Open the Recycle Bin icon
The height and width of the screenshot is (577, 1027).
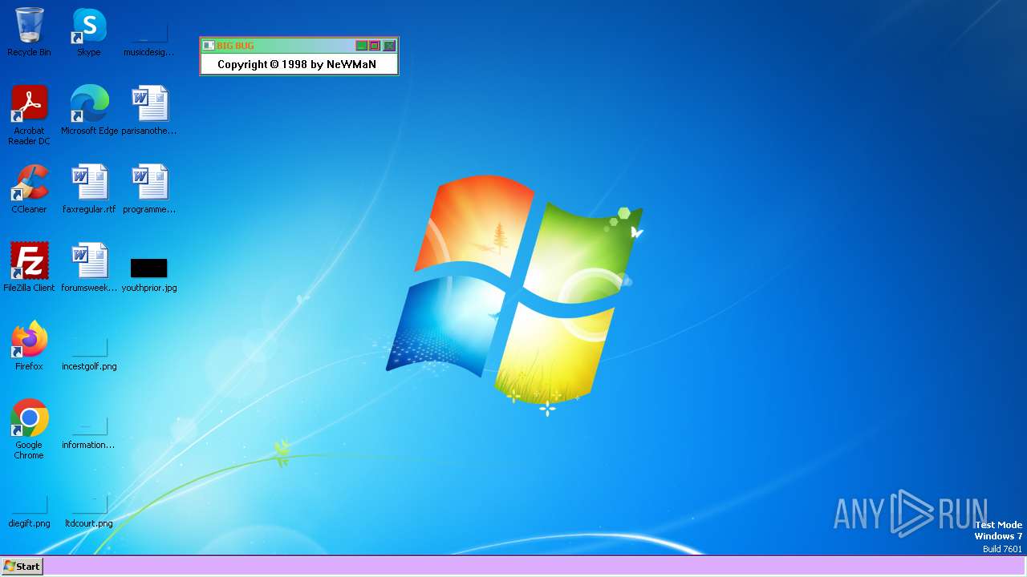(x=29, y=32)
